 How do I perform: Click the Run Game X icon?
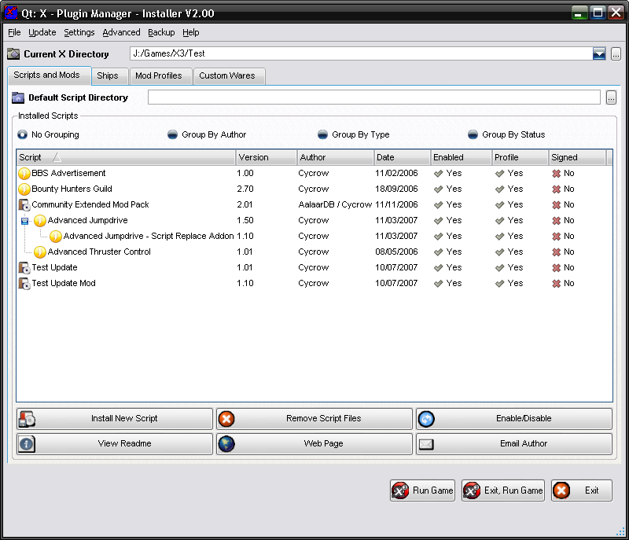[x=399, y=490]
